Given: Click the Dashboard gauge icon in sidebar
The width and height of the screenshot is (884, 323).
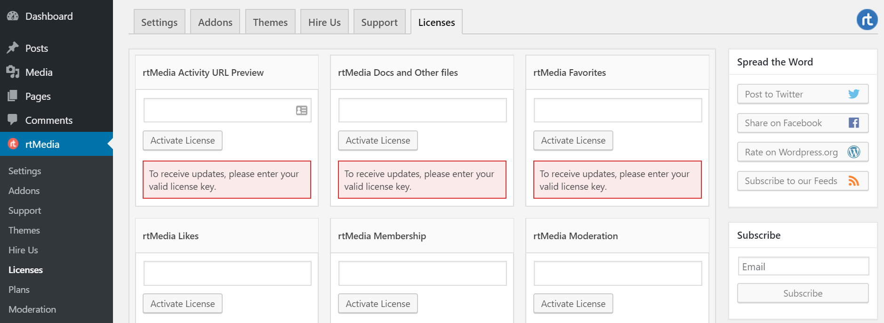Looking at the screenshot, I should point(13,16).
